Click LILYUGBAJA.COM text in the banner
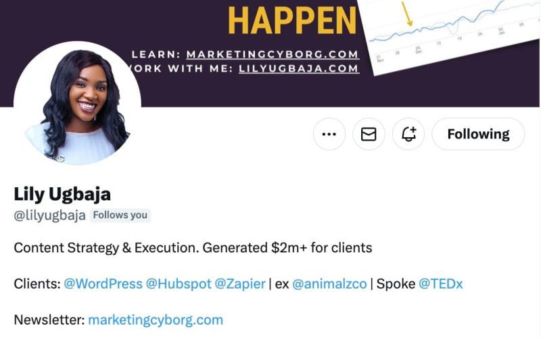This screenshot has width=541, height=338. [299, 68]
